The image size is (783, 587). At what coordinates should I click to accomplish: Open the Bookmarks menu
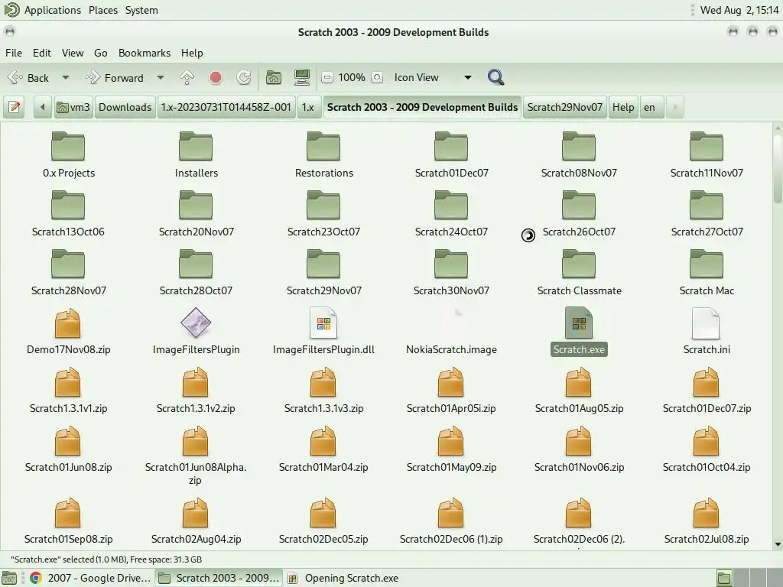[x=145, y=53]
